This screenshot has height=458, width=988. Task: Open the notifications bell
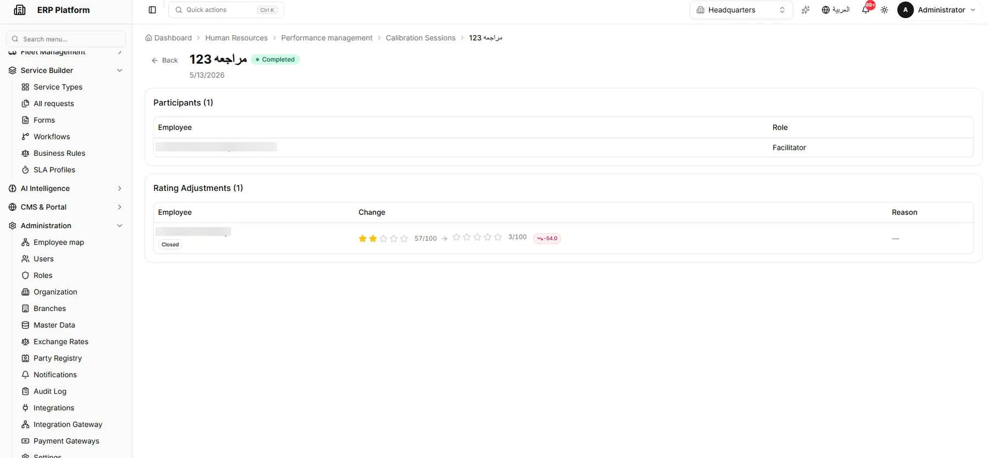tap(866, 10)
